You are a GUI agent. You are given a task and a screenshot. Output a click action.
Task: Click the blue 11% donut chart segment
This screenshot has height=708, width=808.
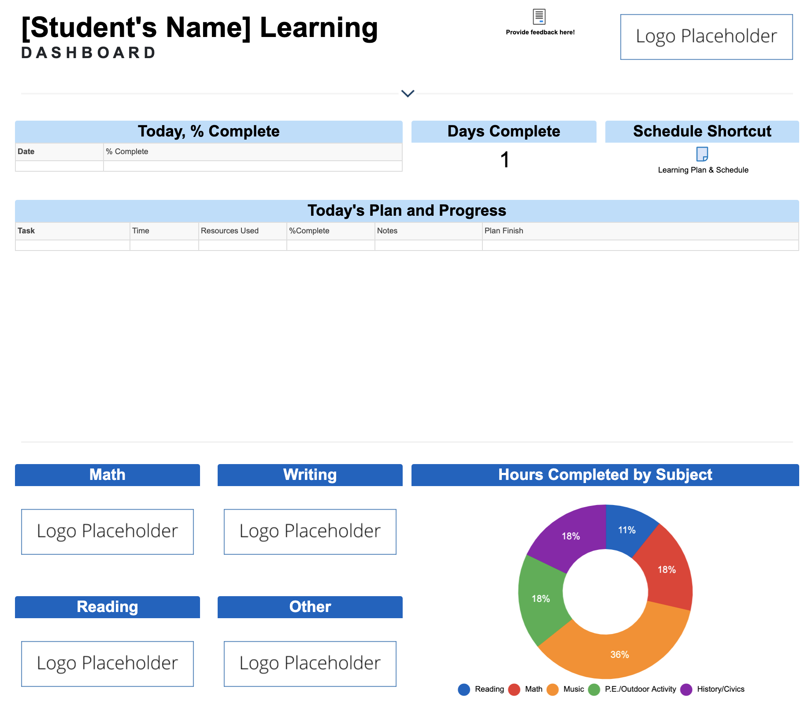(626, 530)
